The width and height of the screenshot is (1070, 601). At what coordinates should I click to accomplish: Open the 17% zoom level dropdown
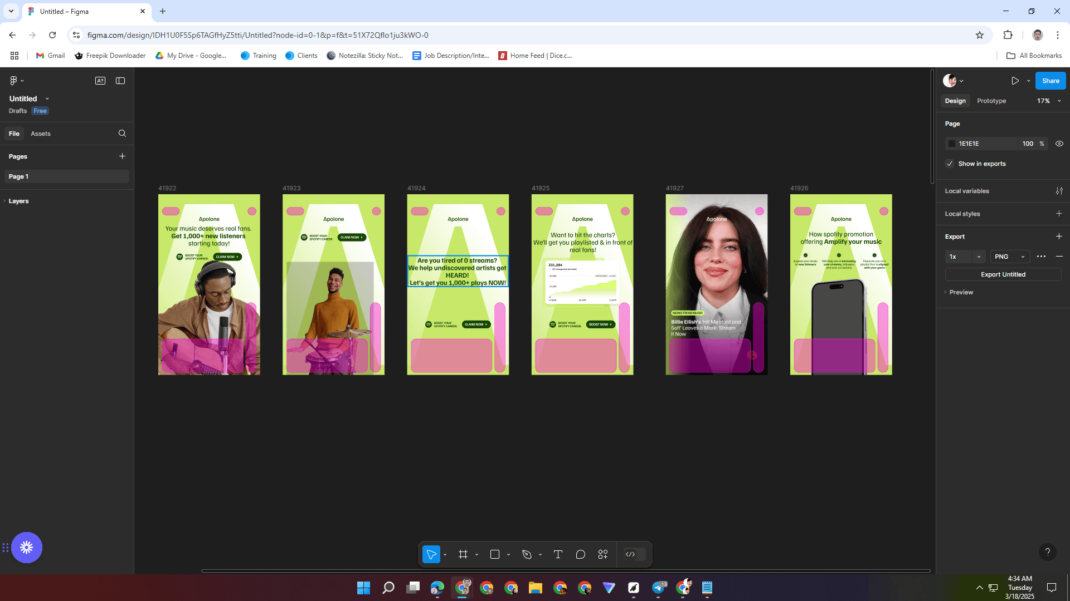pos(1049,101)
